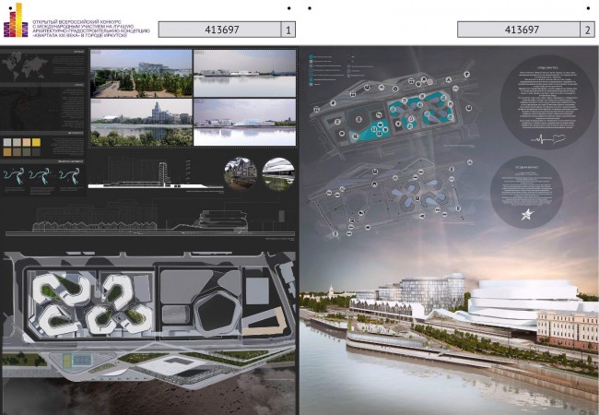Click the red circle on the location map
Viewport: 599px width, 415px height.
pyautogui.click(x=25, y=102)
